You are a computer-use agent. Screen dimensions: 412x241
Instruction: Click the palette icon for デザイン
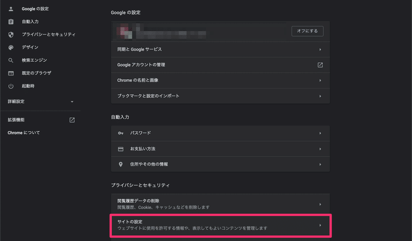(x=11, y=47)
